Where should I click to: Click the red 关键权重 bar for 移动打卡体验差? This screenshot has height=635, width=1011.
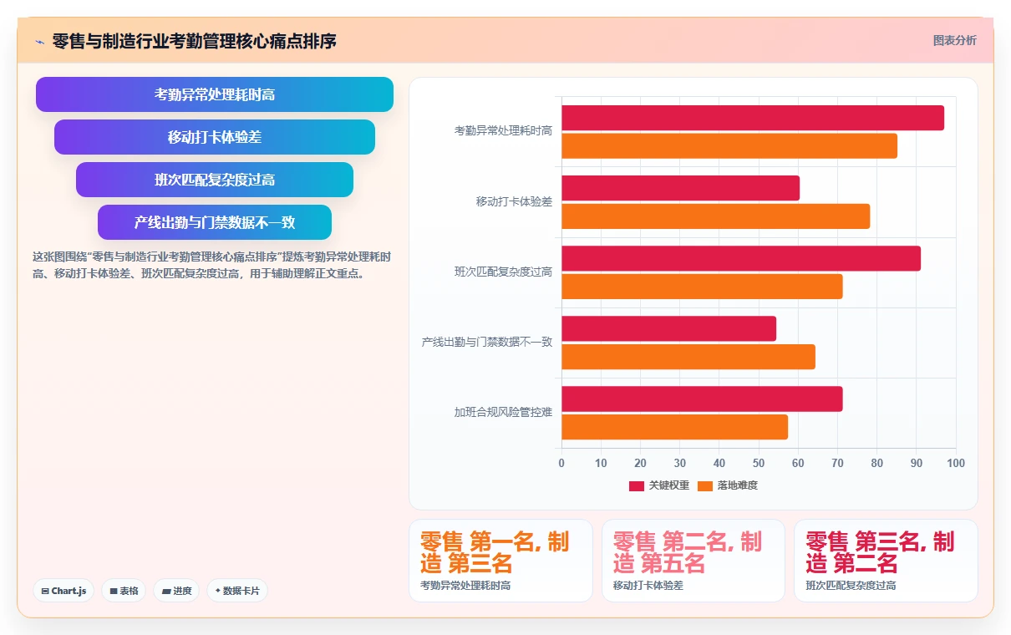click(680, 188)
